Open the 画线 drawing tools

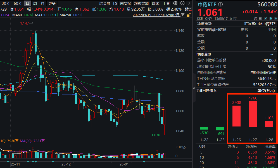click(x=156, y=4)
